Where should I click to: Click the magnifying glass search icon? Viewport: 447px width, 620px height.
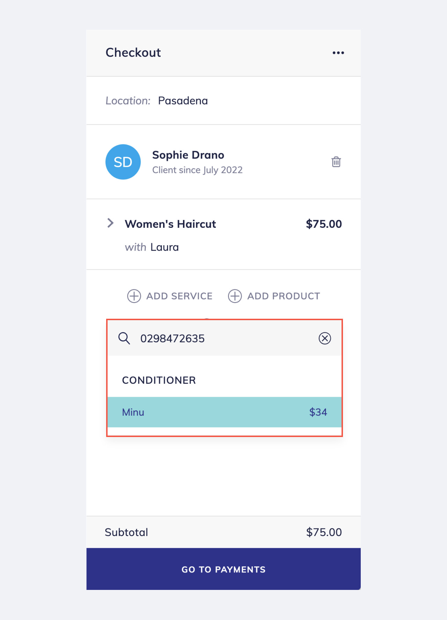124,338
